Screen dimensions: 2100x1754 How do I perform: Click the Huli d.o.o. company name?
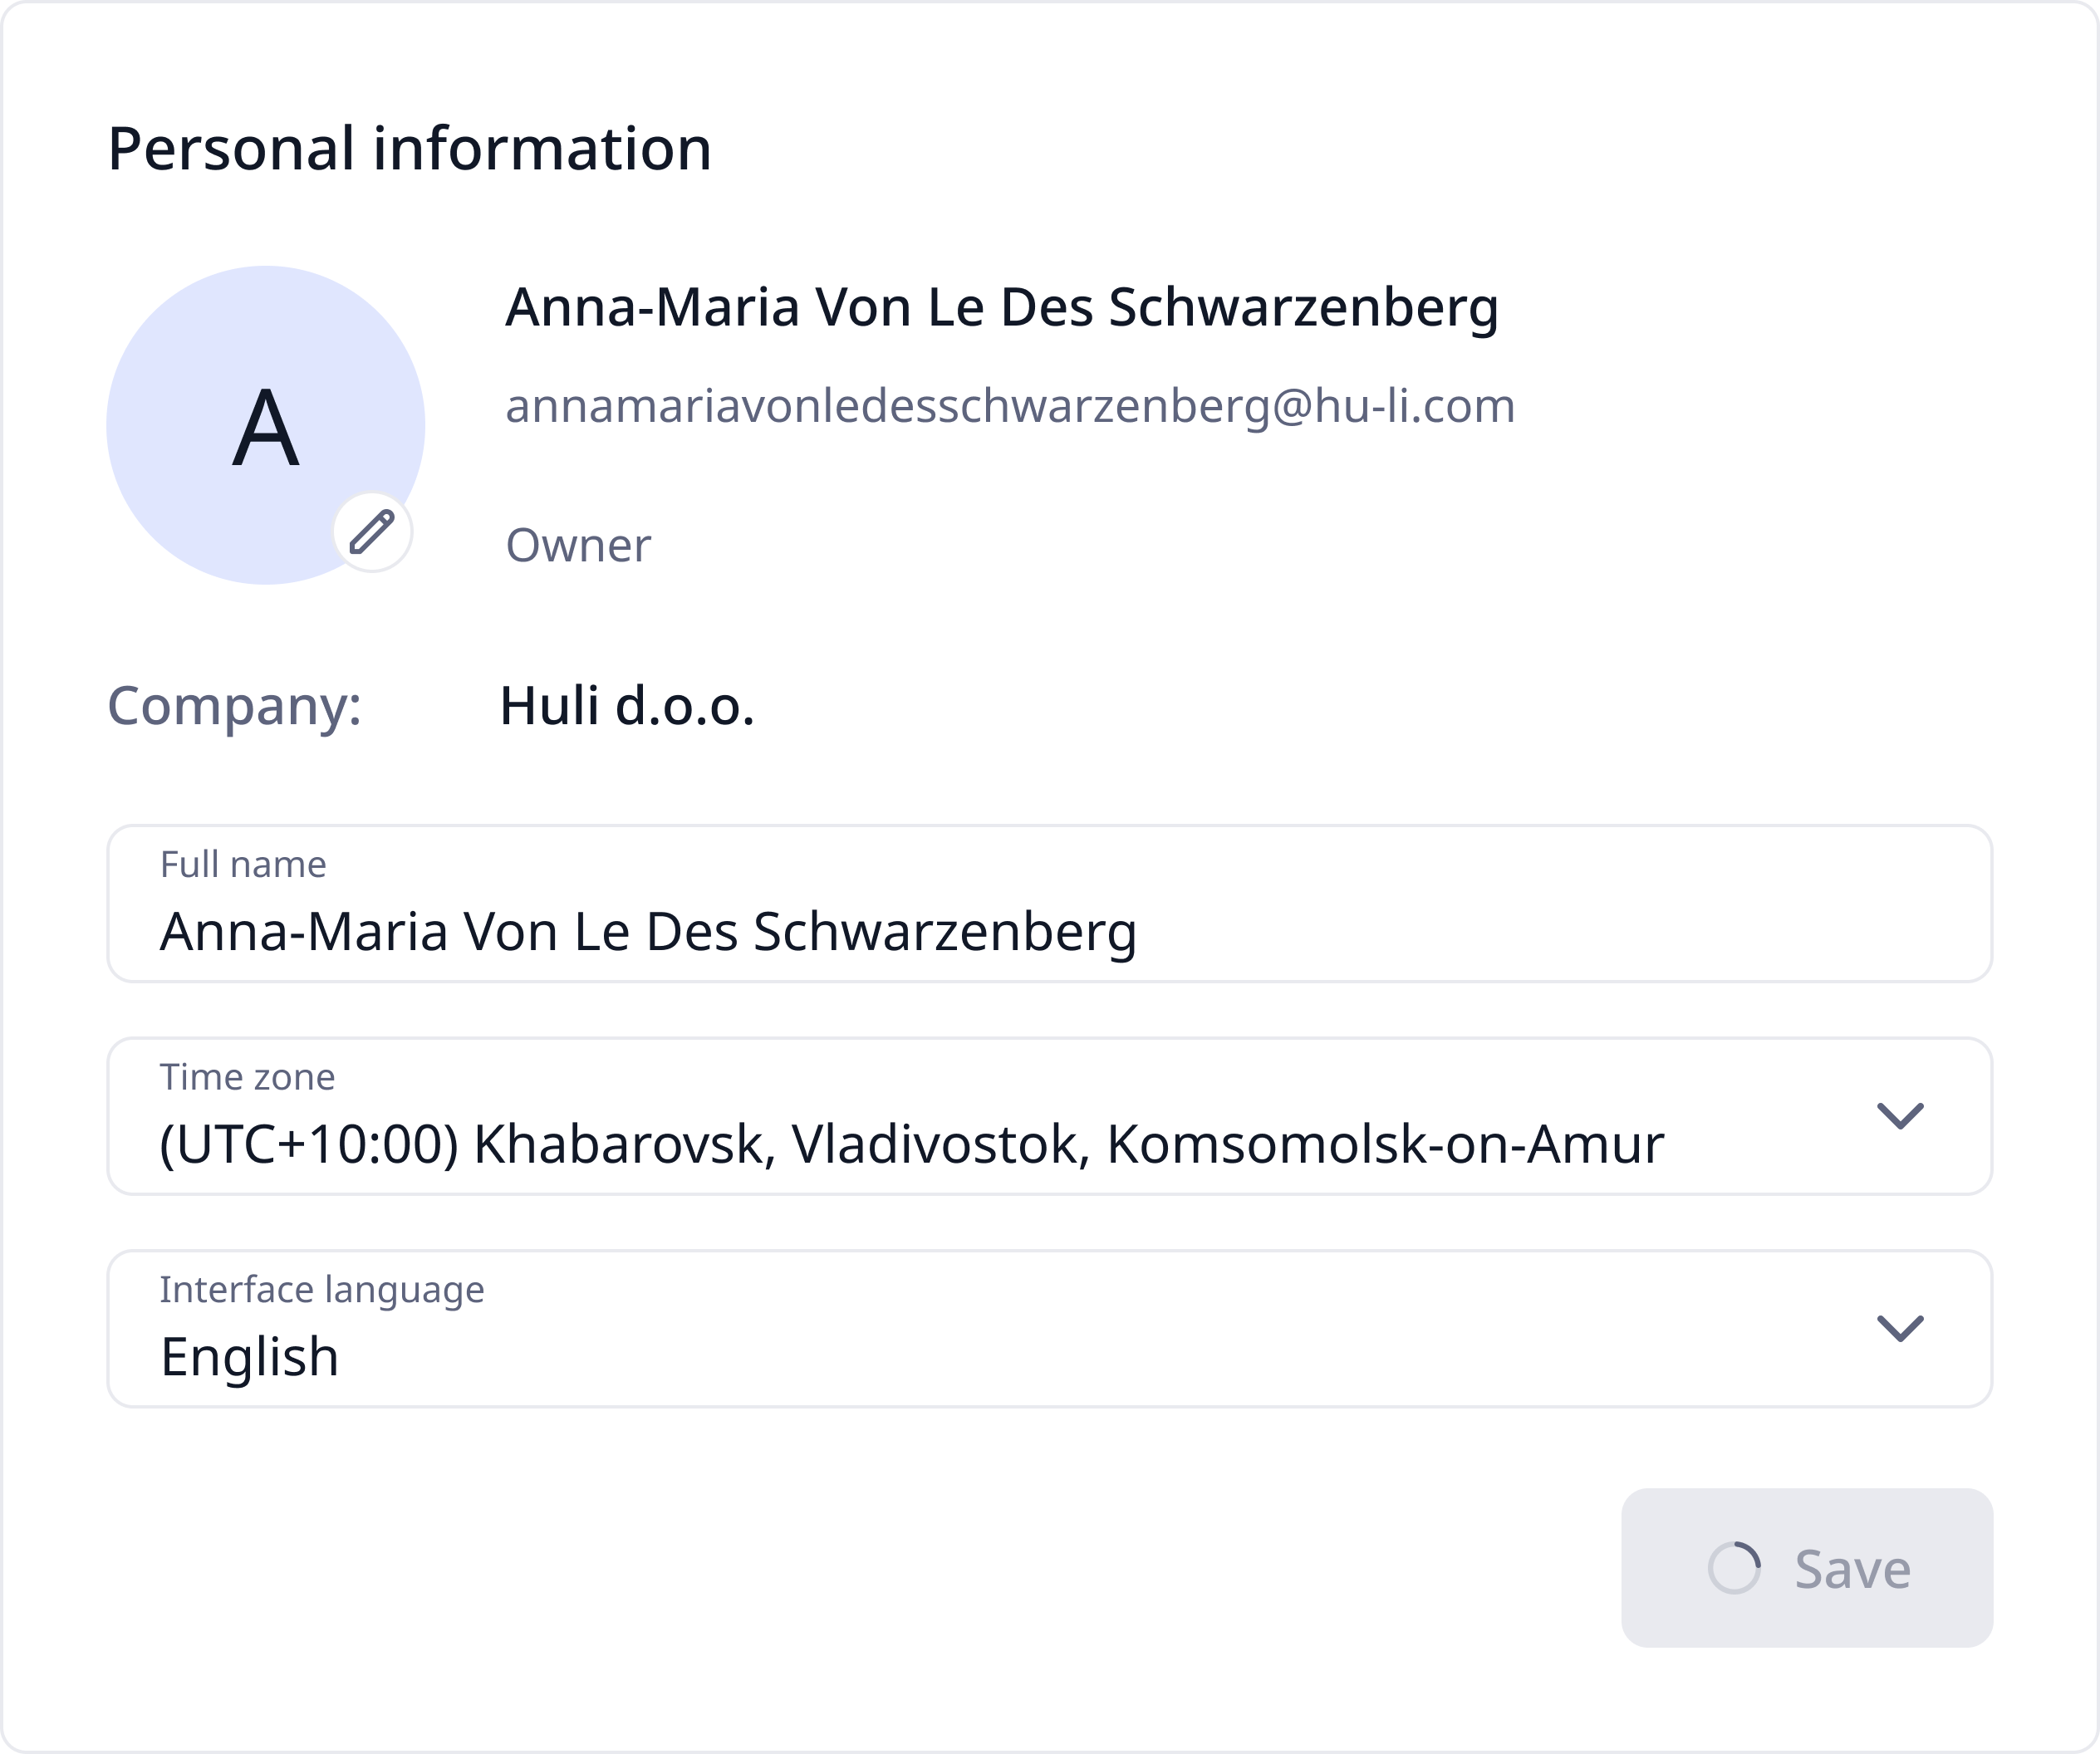[626, 706]
